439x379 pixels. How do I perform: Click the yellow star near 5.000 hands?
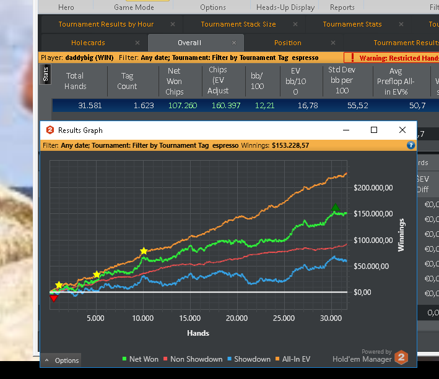[x=97, y=274]
